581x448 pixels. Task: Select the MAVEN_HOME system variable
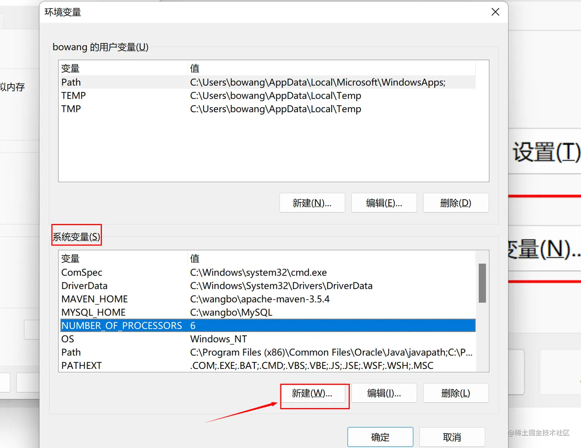pos(268,299)
